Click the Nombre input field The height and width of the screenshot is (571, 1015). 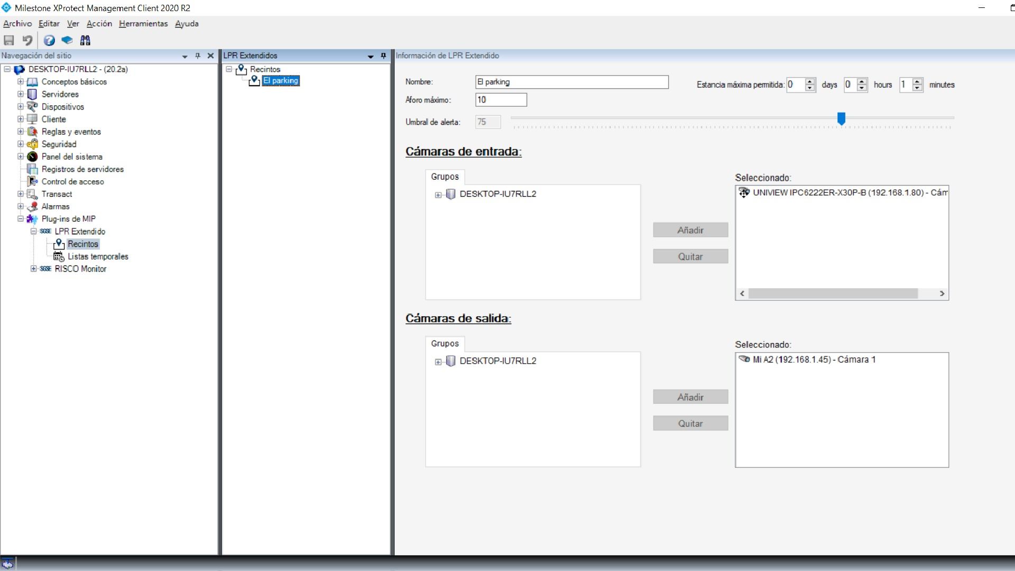coord(572,82)
